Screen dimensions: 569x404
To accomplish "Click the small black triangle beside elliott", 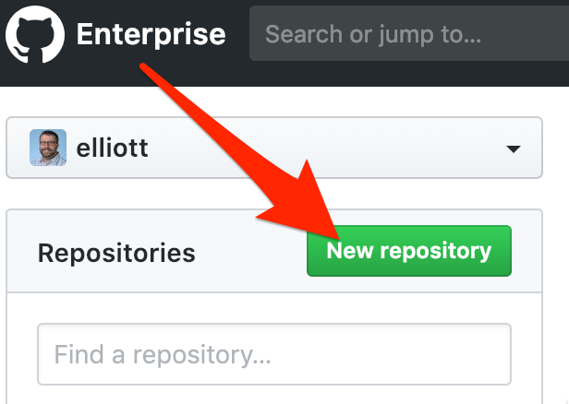I will click(514, 149).
